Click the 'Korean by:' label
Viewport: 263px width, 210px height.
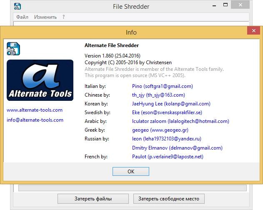coord(96,104)
